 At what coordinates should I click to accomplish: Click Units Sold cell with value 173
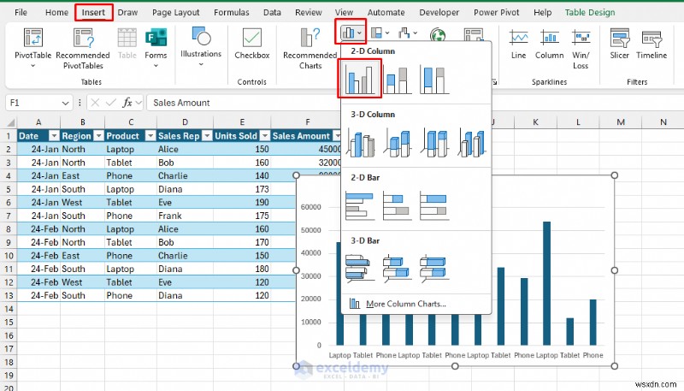(x=242, y=189)
